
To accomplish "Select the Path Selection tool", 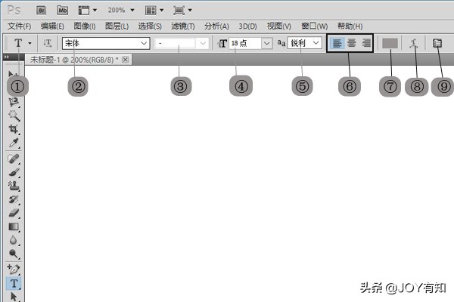I will (x=14, y=297).
